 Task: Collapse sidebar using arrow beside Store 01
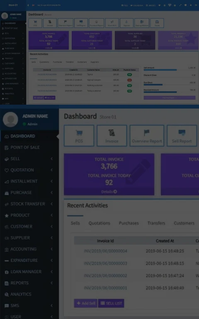pyautogui.click(x=28, y=5)
